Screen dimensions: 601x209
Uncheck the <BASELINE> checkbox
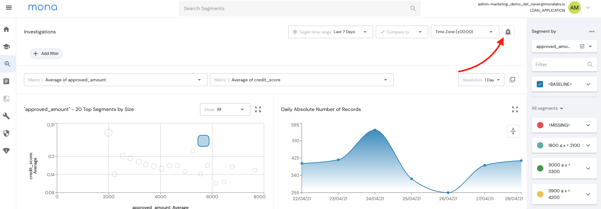(540, 84)
